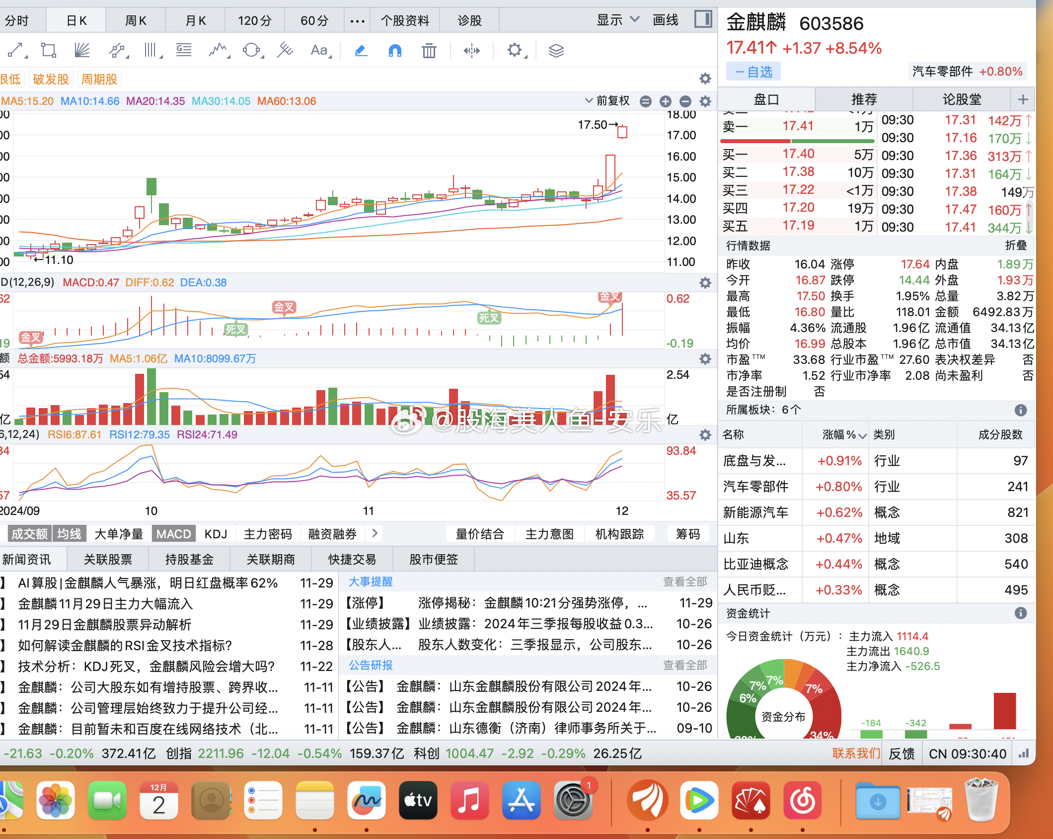Click the eraser highlighter tool icon
This screenshot has height=839, width=1053.
[x=361, y=50]
